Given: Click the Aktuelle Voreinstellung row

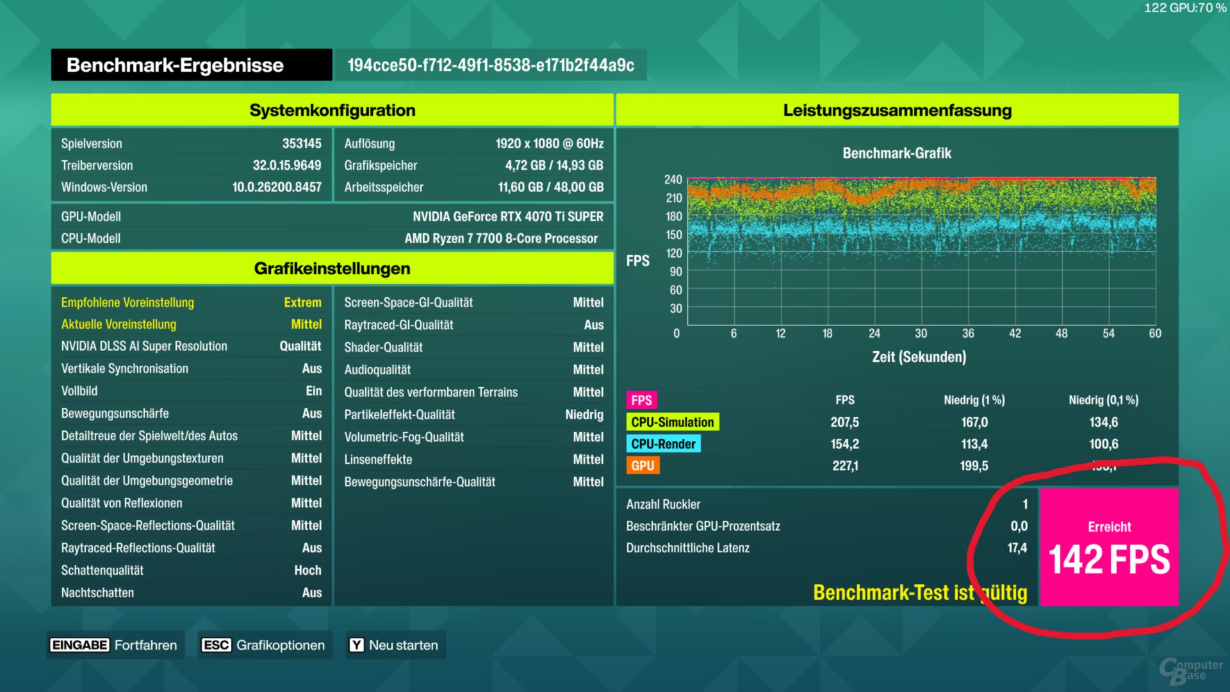Looking at the screenshot, I should (x=191, y=324).
